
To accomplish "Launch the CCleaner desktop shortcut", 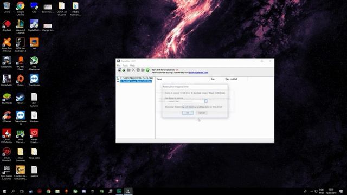I will coord(7,117).
